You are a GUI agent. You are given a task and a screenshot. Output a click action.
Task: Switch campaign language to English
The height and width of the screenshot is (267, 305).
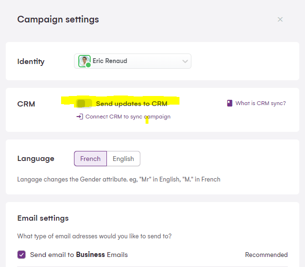(x=123, y=159)
